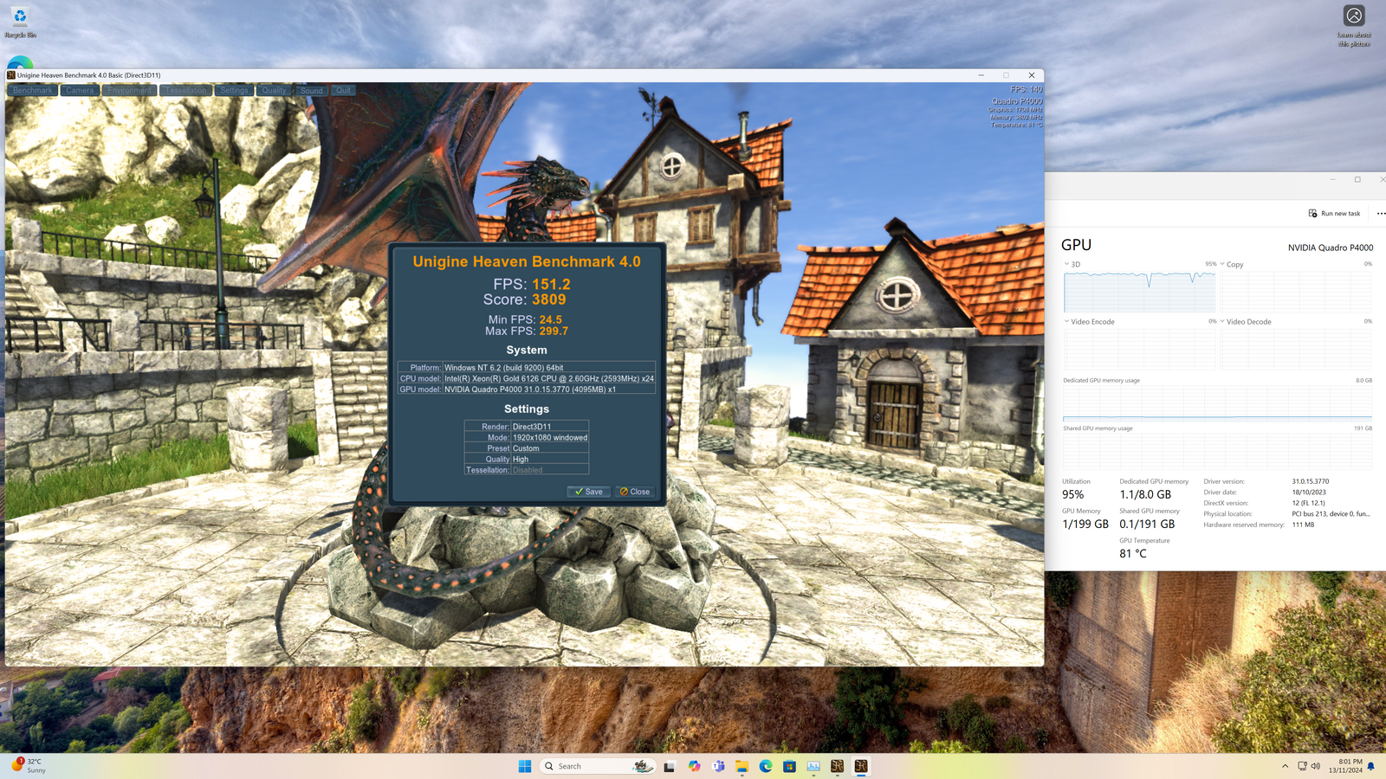1386x779 pixels.
Task: Open the clock and calendar flyout
Action: tap(1345, 766)
